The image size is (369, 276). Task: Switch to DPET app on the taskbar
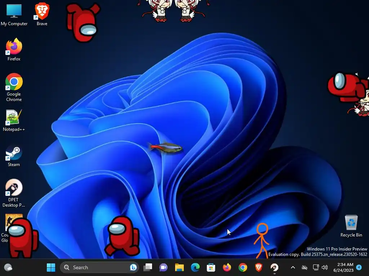coord(274,267)
